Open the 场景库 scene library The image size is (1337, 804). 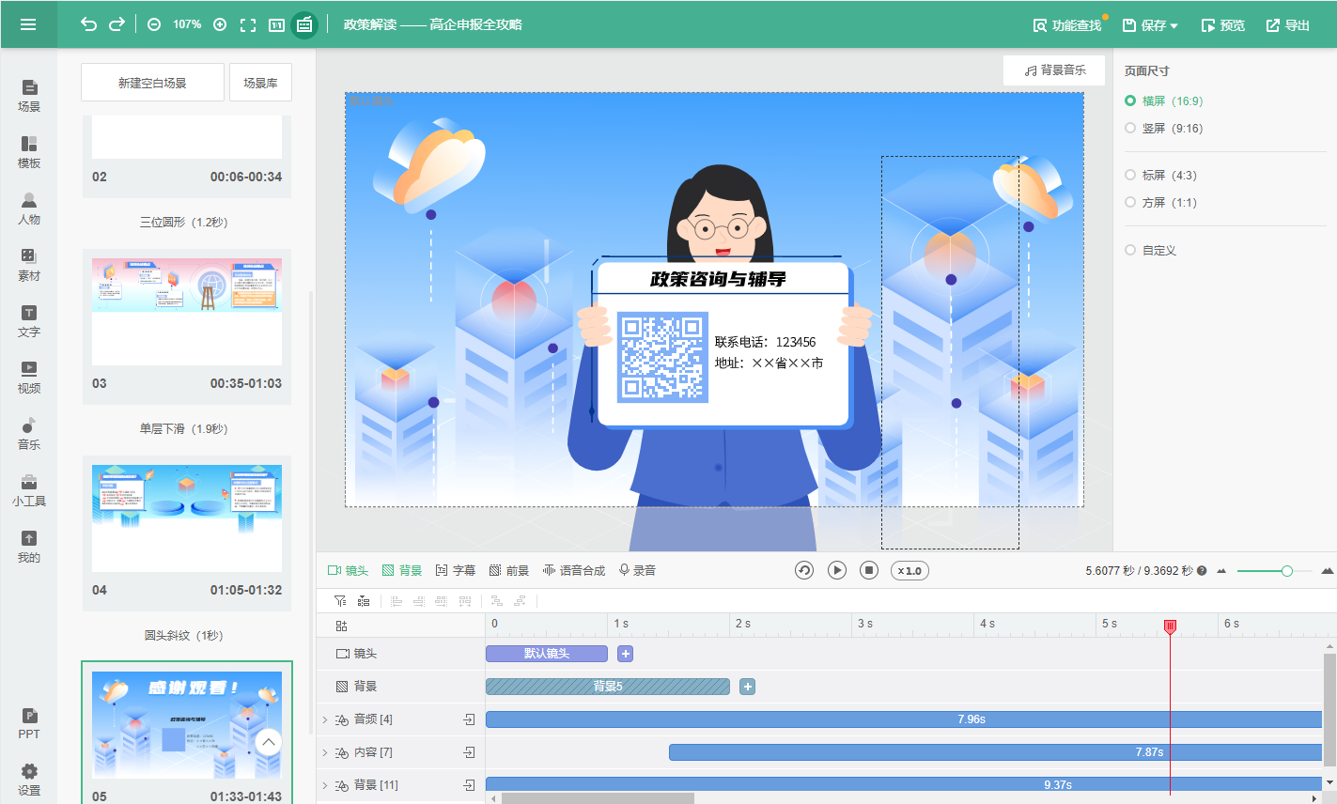pos(260,83)
